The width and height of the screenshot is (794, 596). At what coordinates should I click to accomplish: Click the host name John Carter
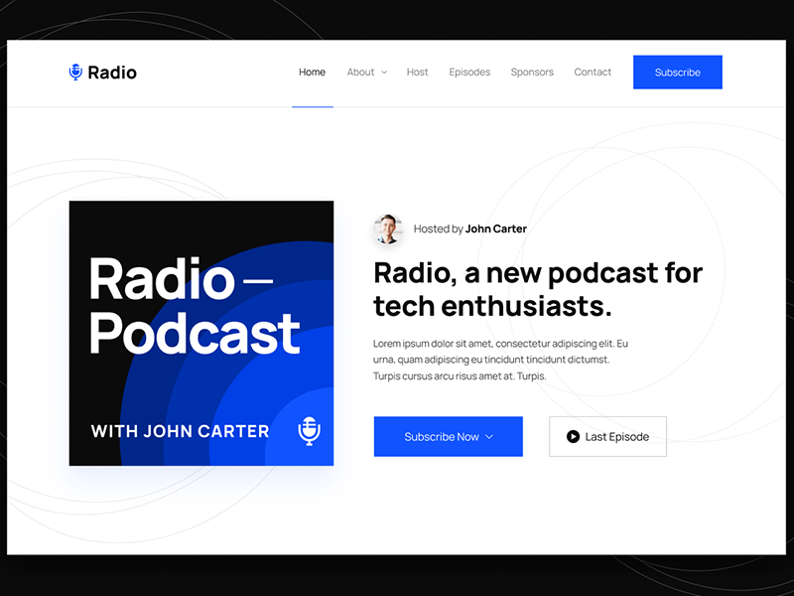(495, 229)
